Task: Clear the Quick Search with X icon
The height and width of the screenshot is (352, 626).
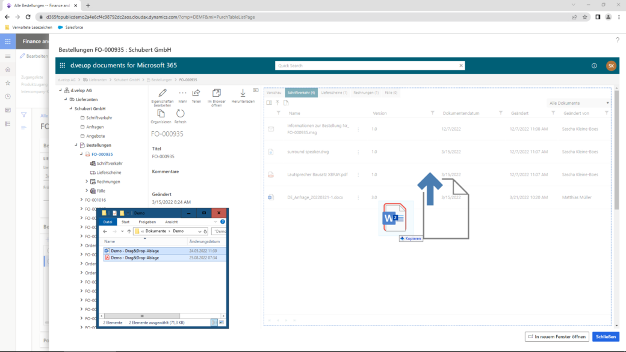Action: click(460, 66)
